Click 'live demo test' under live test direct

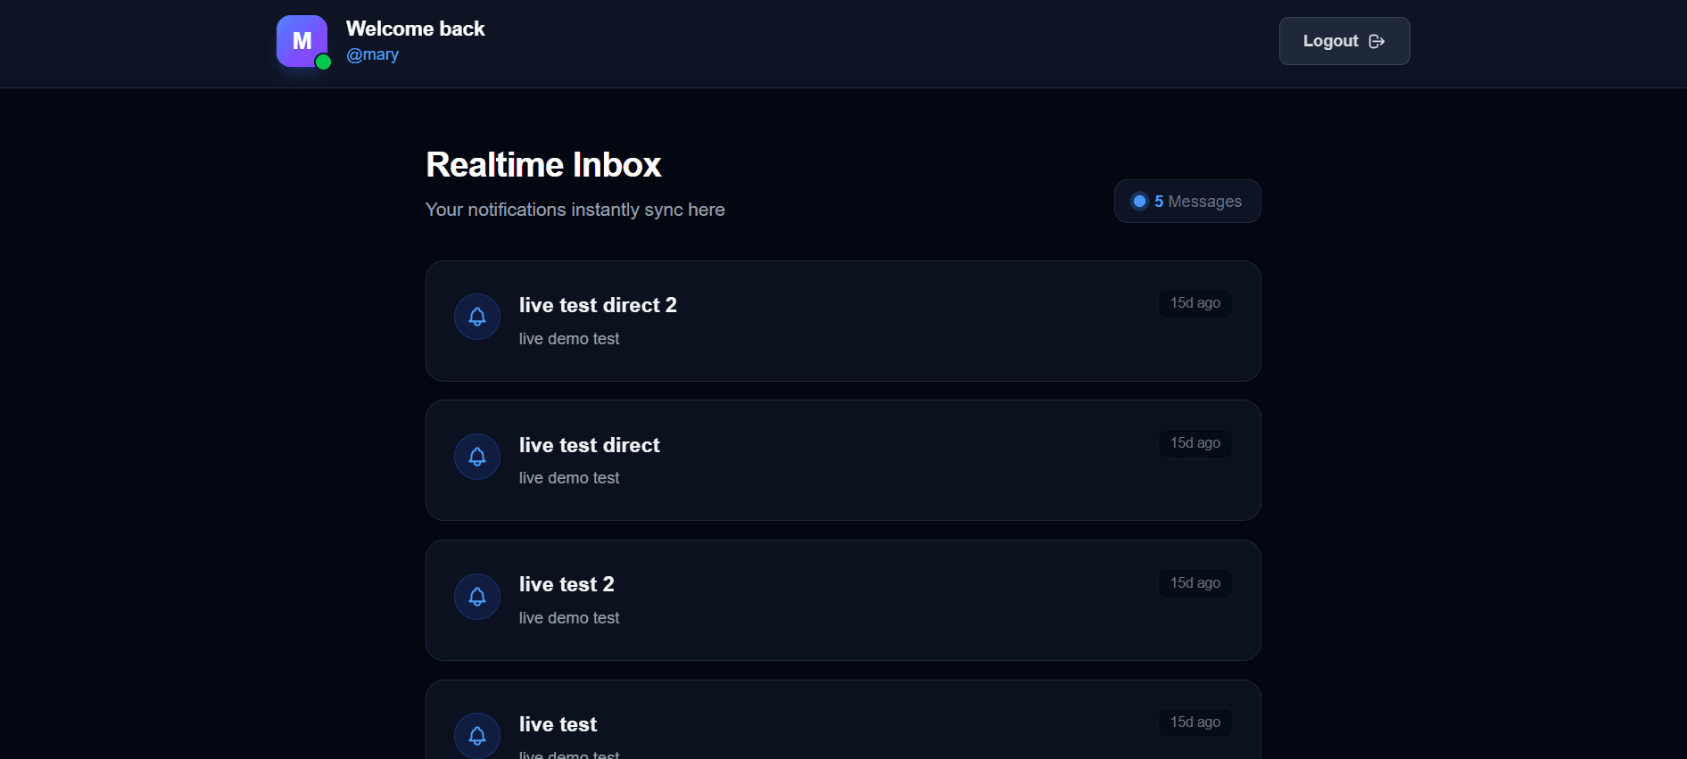tap(569, 478)
